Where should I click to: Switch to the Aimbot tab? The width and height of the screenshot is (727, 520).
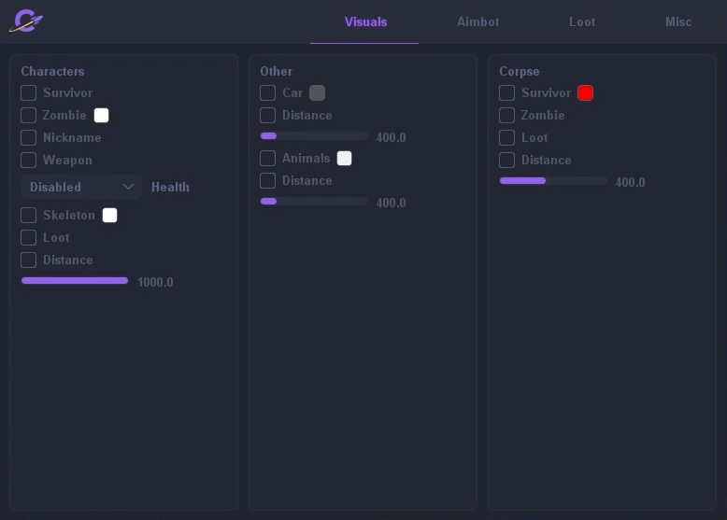[478, 21]
